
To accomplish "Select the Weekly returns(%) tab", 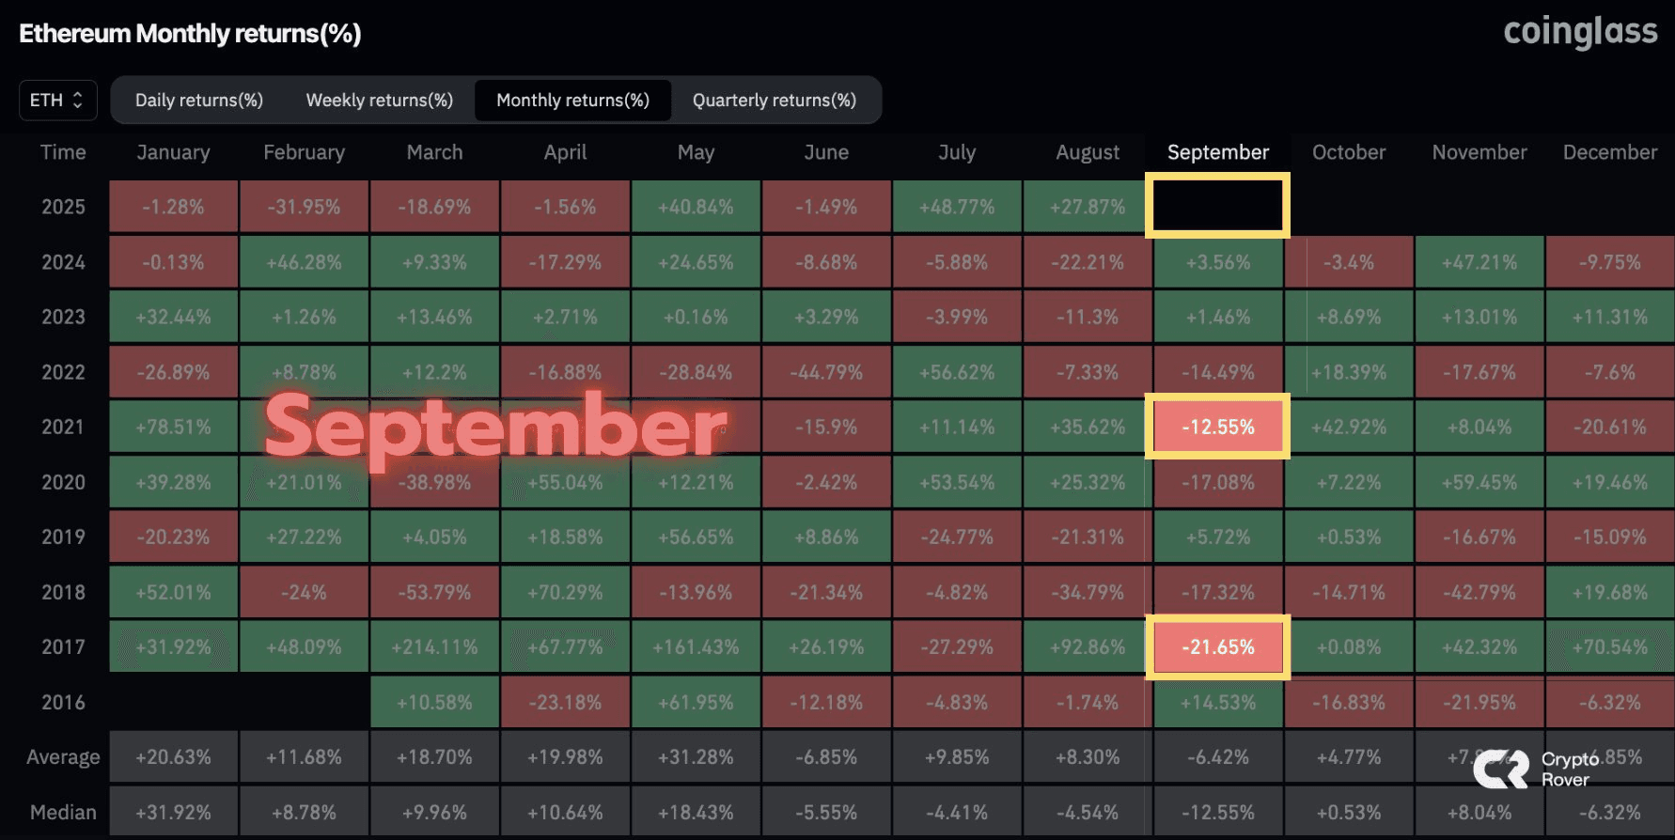I will (380, 101).
